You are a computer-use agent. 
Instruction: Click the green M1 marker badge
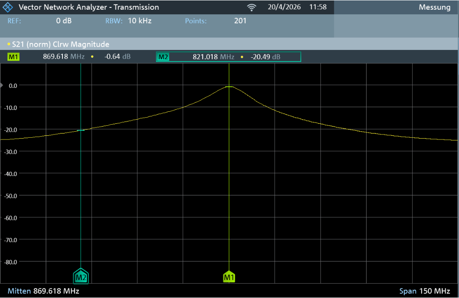(13, 57)
